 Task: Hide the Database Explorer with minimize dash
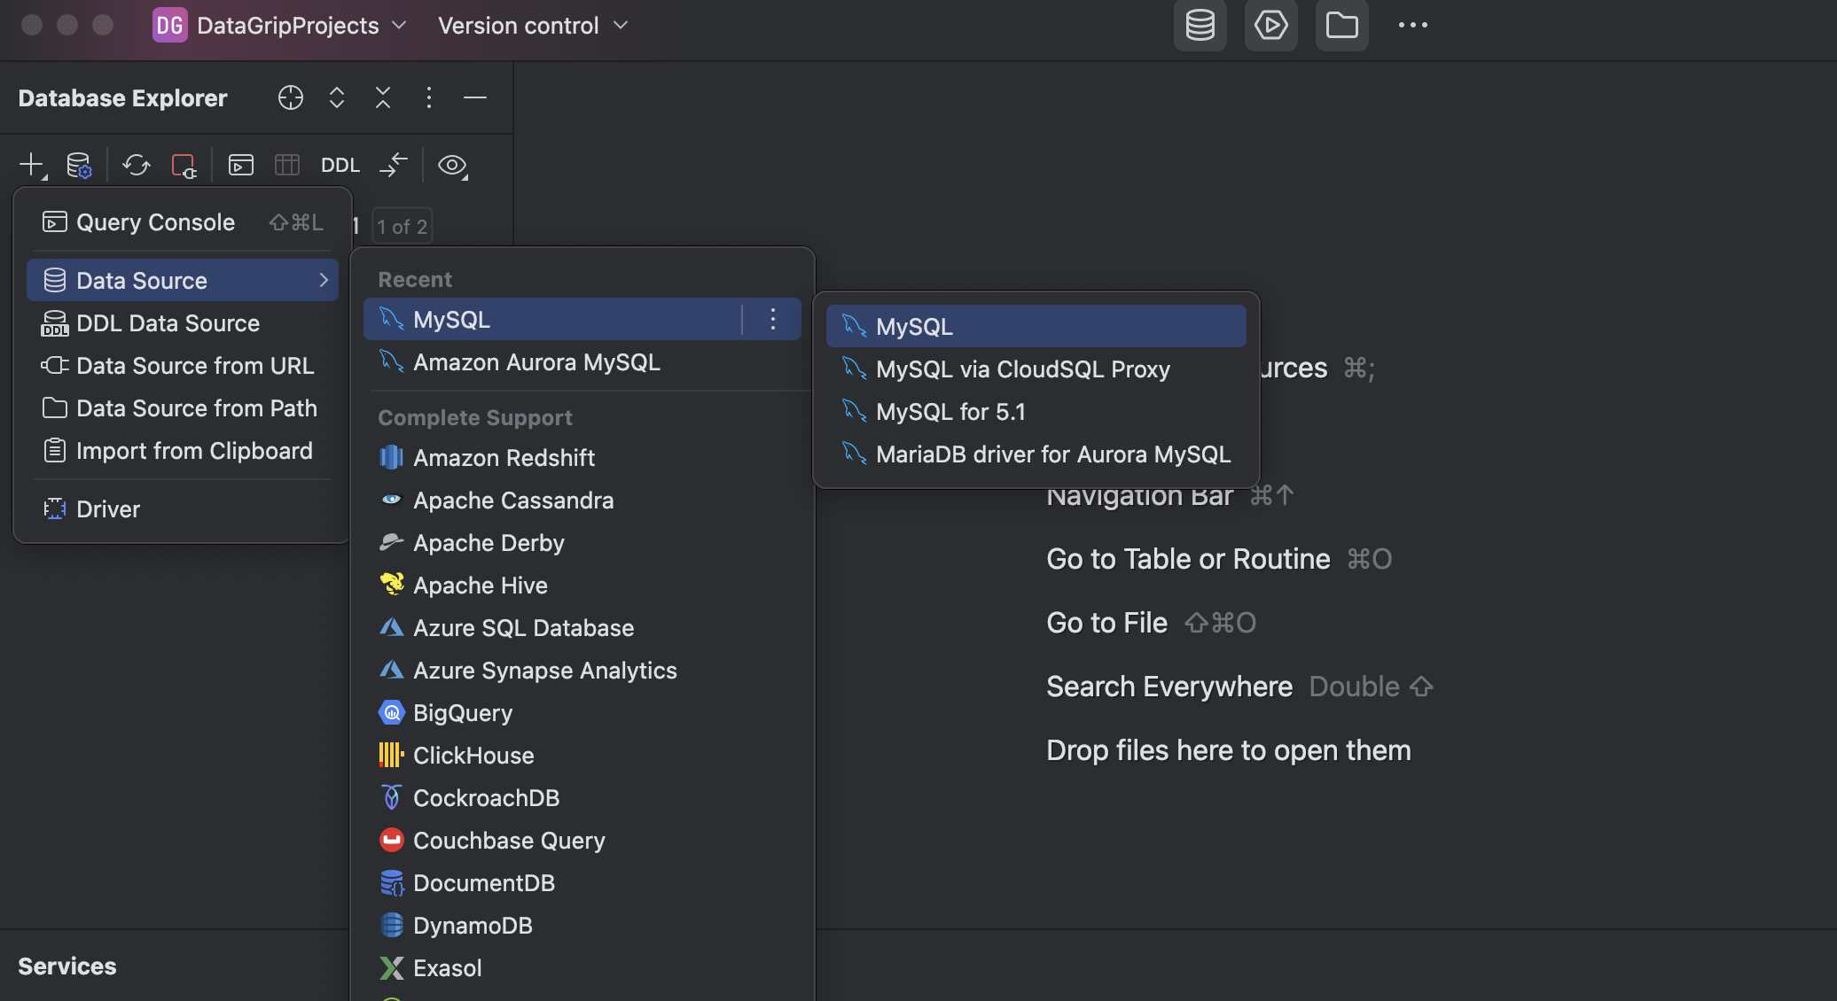click(475, 97)
